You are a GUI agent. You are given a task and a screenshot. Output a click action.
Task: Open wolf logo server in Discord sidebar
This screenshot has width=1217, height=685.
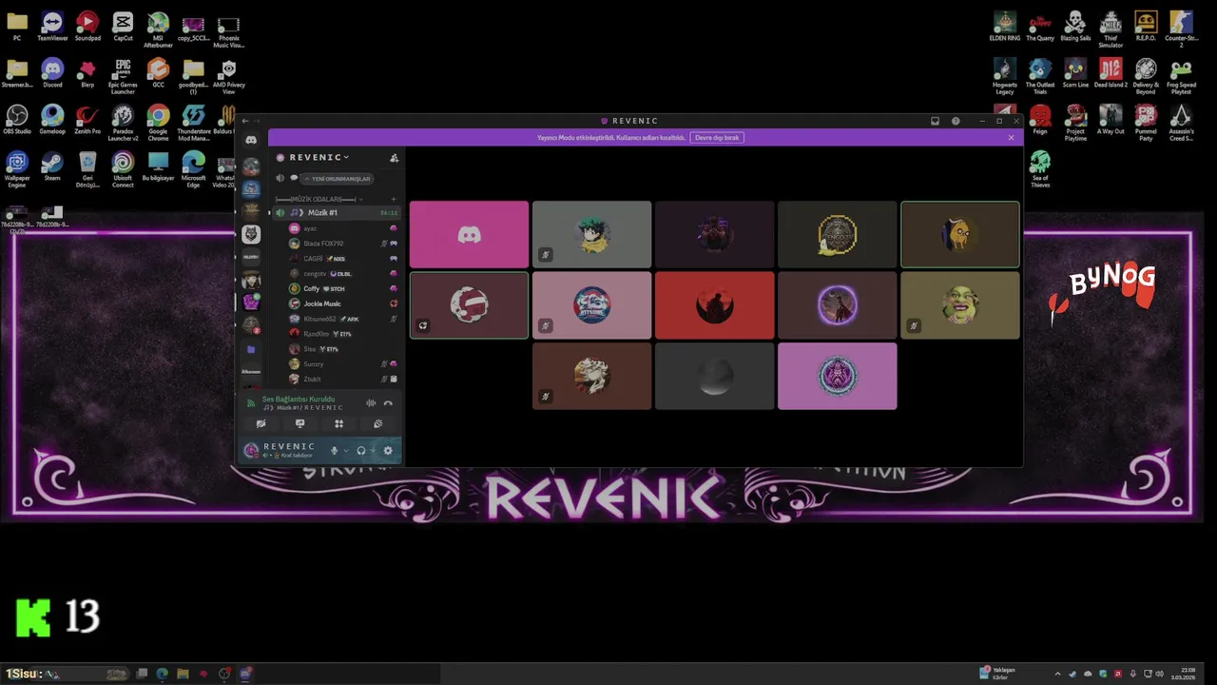click(251, 234)
